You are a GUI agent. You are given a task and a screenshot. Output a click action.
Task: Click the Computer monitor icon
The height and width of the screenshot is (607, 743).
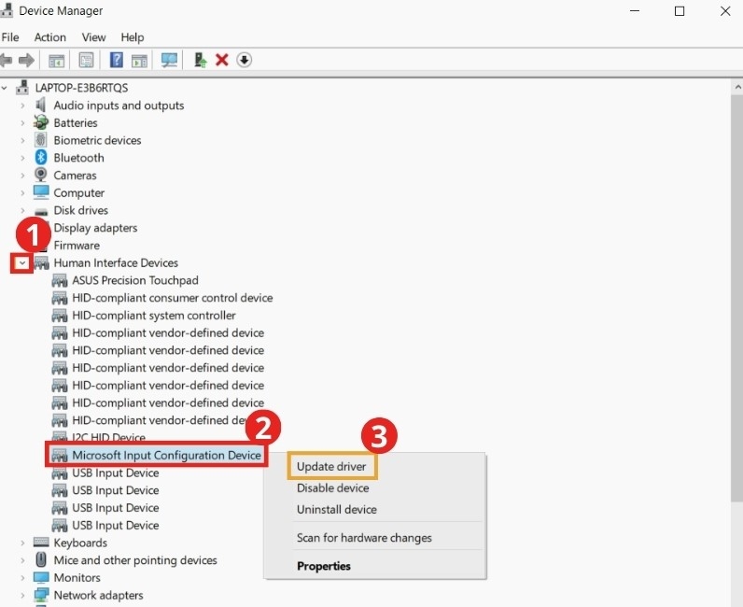click(x=41, y=192)
